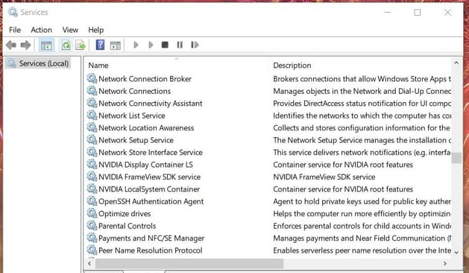Click the Export List toolbar icon

point(81,45)
